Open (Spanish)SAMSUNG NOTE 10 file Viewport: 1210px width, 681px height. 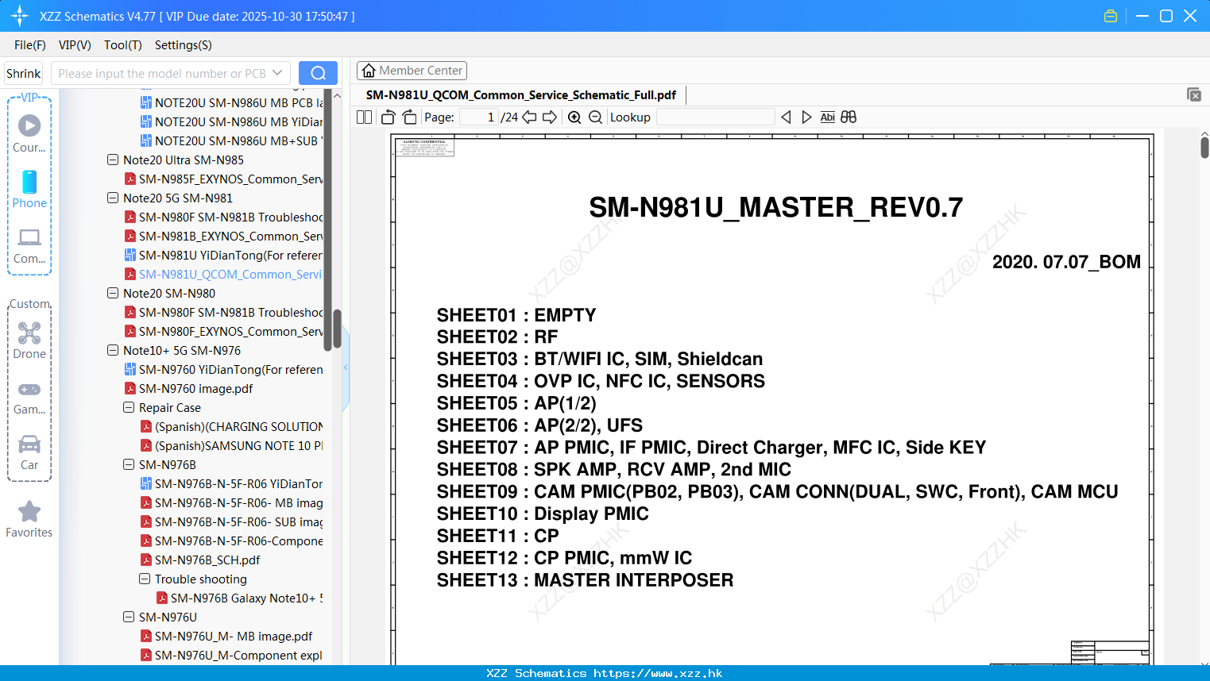coord(231,445)
